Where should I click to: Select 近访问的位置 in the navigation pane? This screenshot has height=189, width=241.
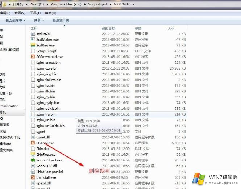9,49
